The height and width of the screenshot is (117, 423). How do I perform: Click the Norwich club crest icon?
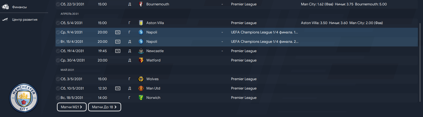click(141, 98)
